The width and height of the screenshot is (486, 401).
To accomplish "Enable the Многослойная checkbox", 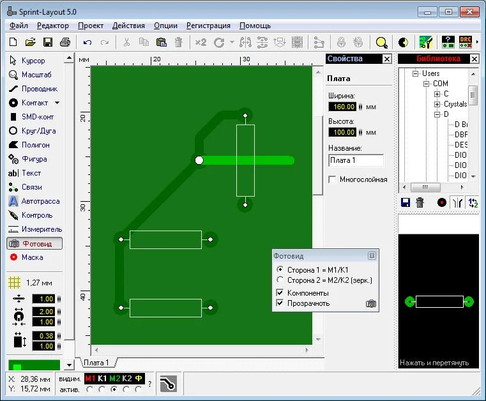I will point(332,179).
